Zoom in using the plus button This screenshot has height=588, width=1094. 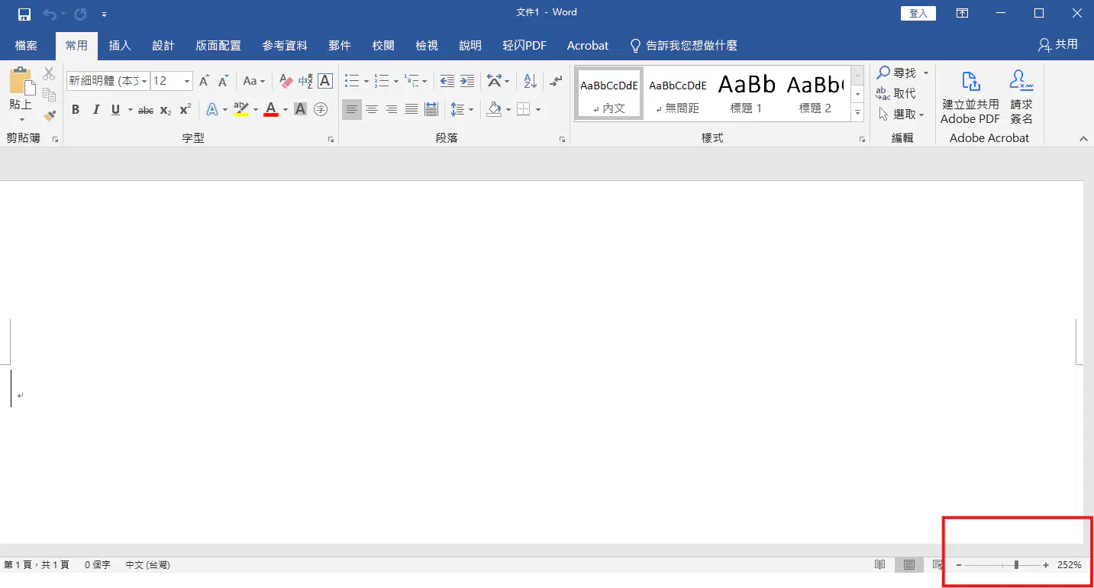pos(1046,565)
